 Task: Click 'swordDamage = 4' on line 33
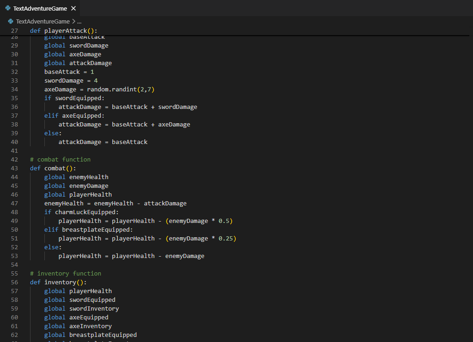(x=71, y=80)
